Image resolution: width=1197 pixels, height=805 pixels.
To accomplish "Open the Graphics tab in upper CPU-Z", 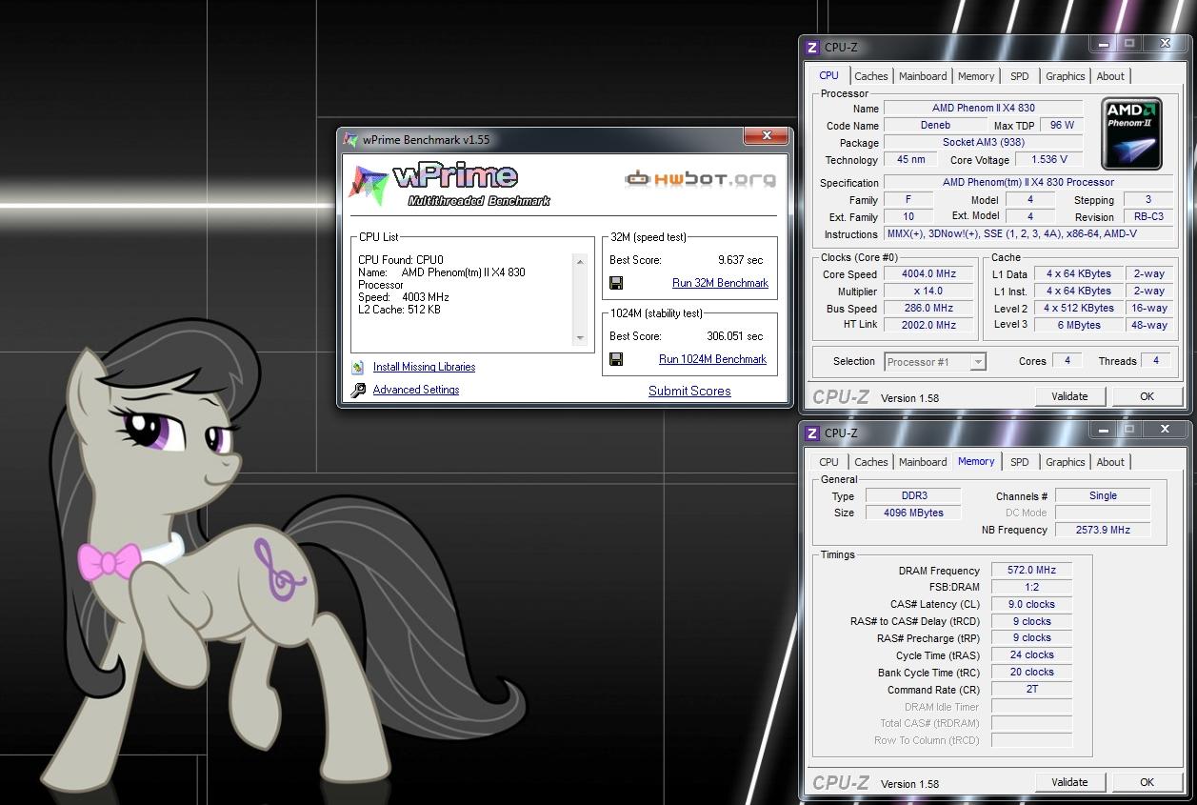I will pyautogui.click(x=1065, y=76).
